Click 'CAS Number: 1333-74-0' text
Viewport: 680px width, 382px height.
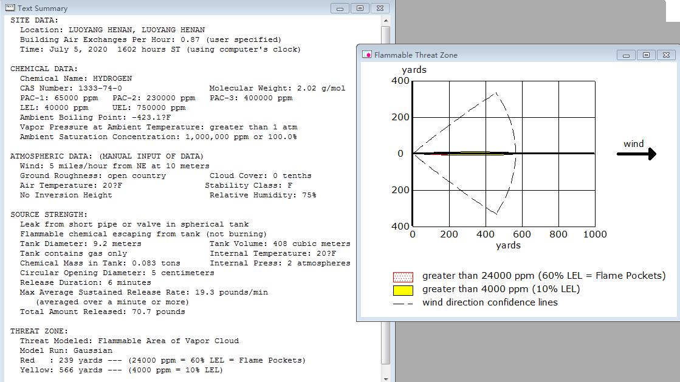click(70, 88)
